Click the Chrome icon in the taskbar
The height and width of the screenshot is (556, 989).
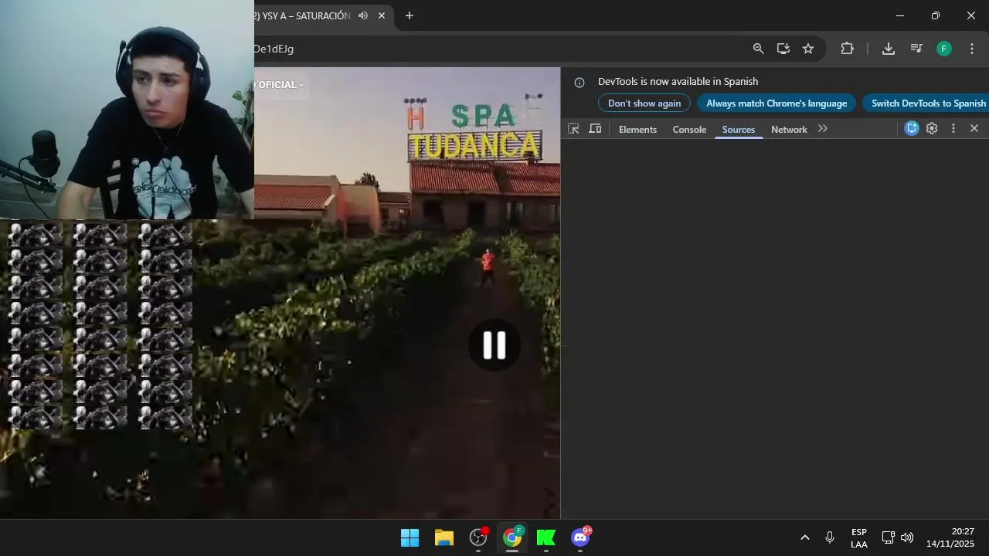[x=512, y=537]
